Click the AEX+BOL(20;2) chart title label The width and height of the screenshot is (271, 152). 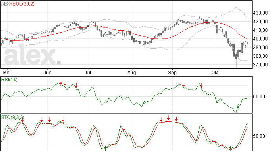(18, 4)
